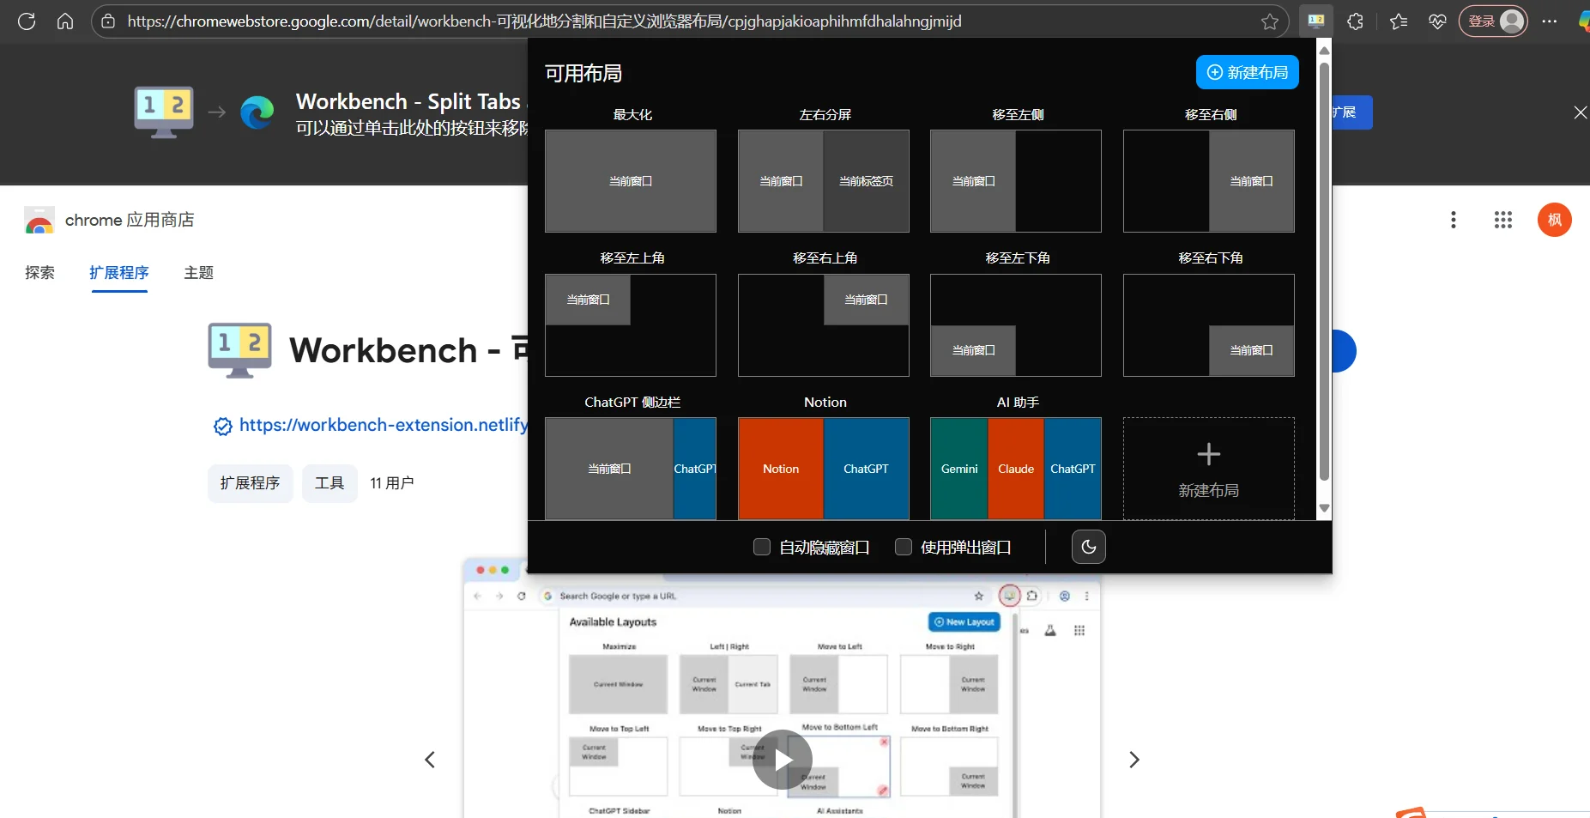1590x818 pixels.
Task: Click the Workbench extension toolbar icon
Action: click(1316, 21)
